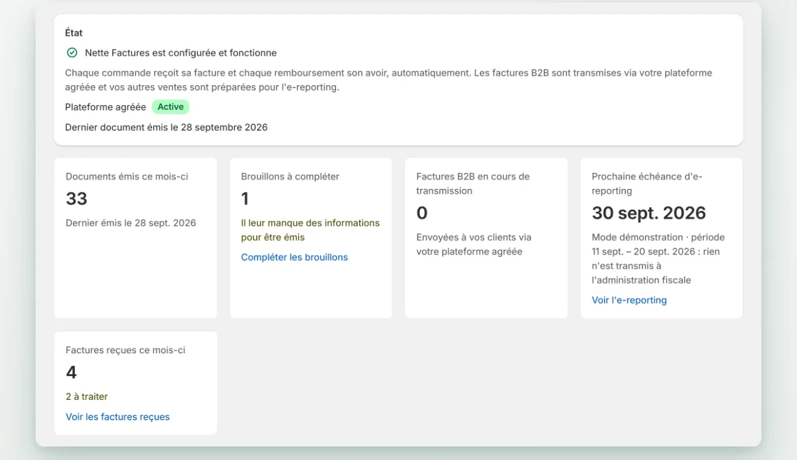Click the green checkmark status icon

72,53
